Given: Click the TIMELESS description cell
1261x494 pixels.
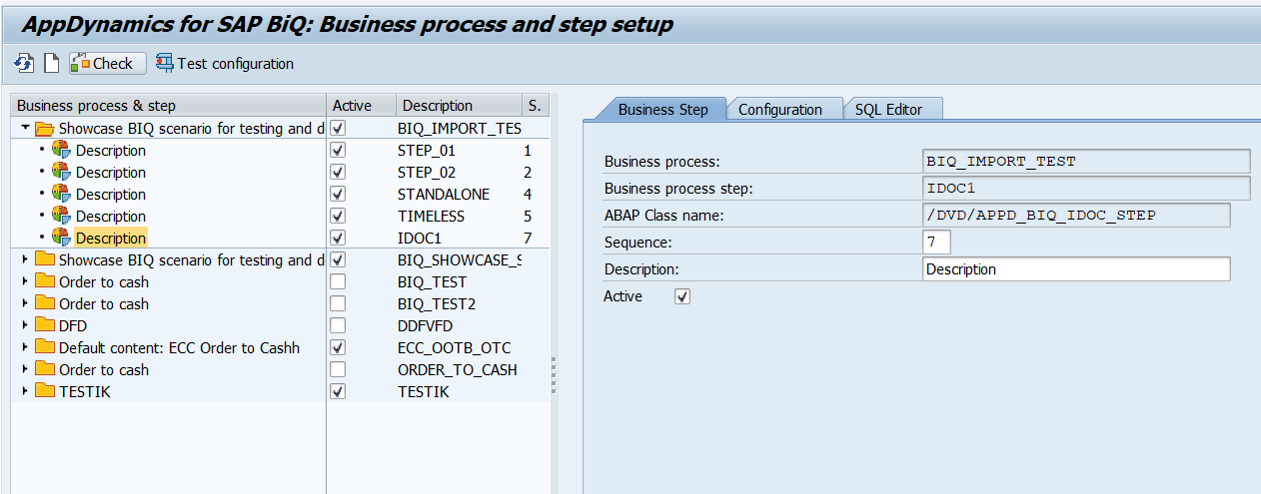Looking at the screenshot, I should pos(431,217).
